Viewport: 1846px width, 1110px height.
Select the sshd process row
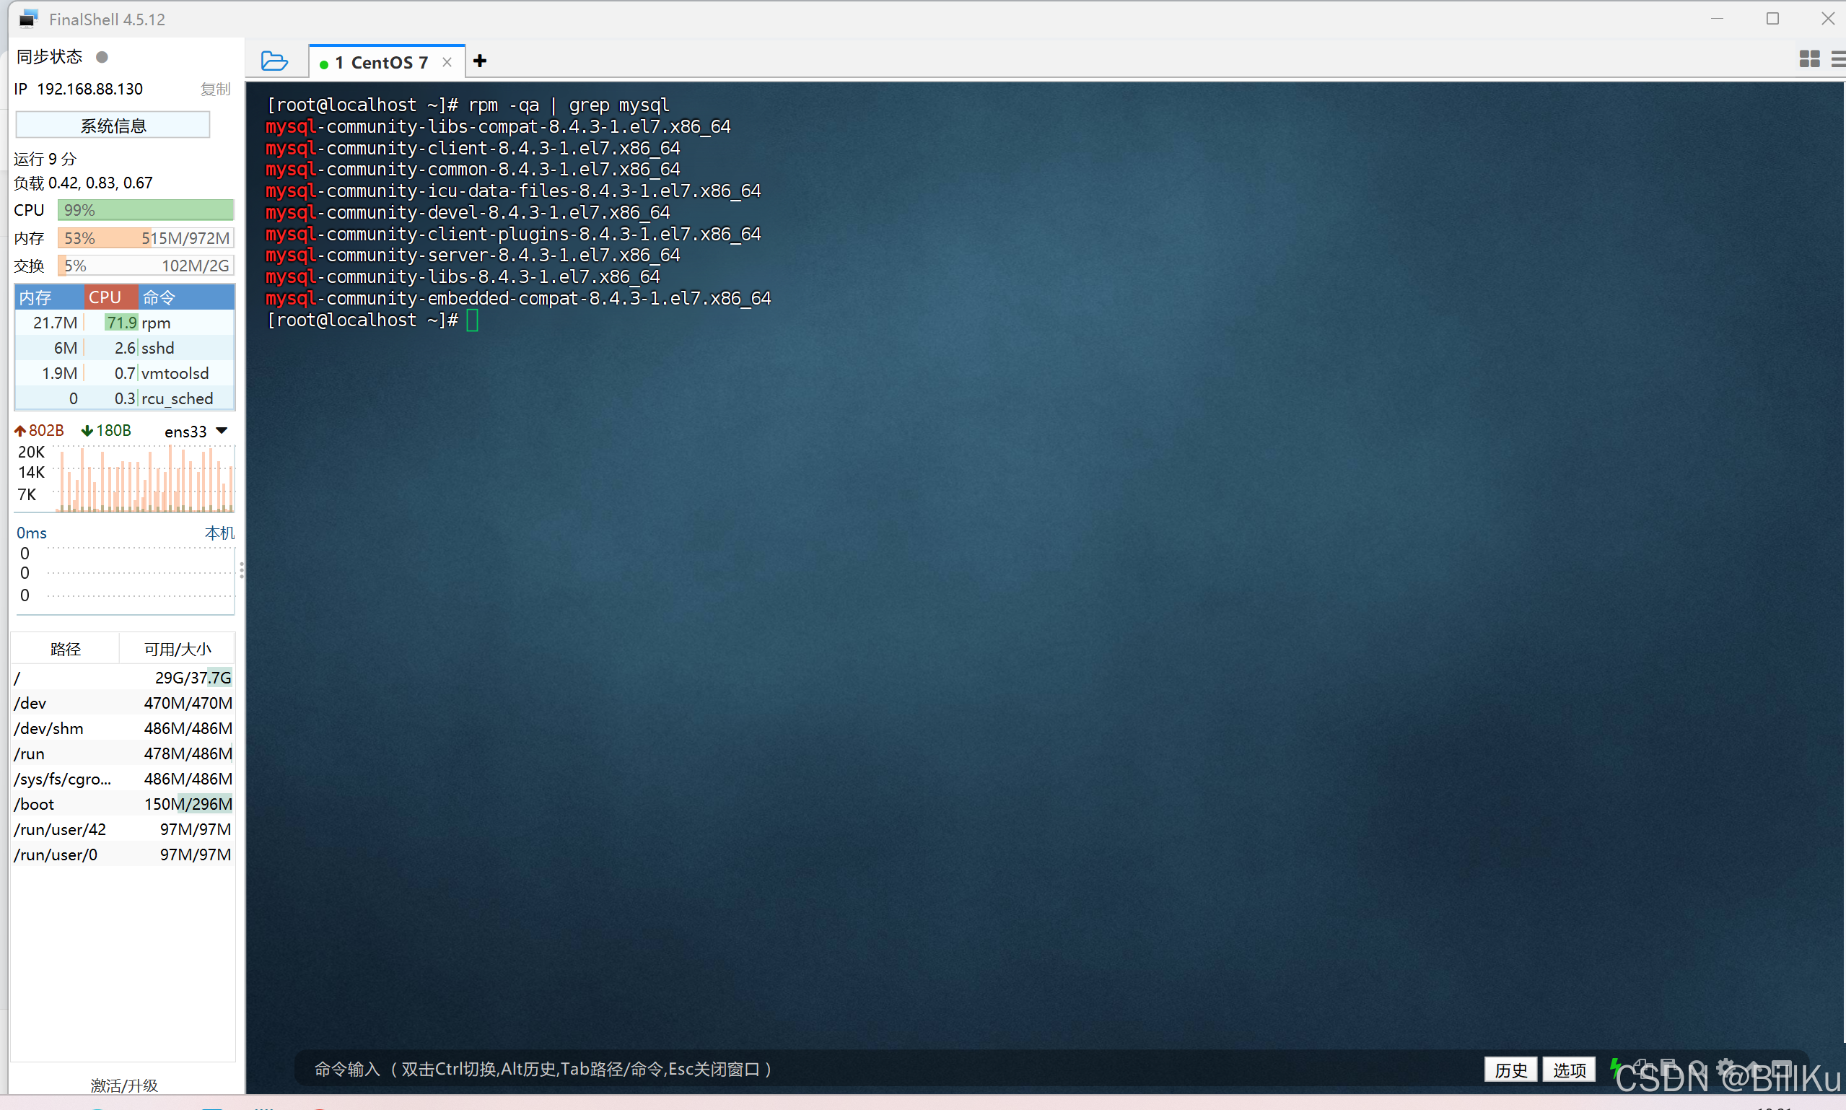(125, 348)
